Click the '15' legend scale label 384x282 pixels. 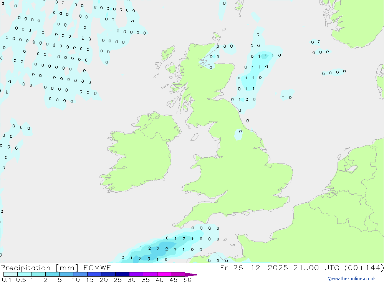[90, 280]
